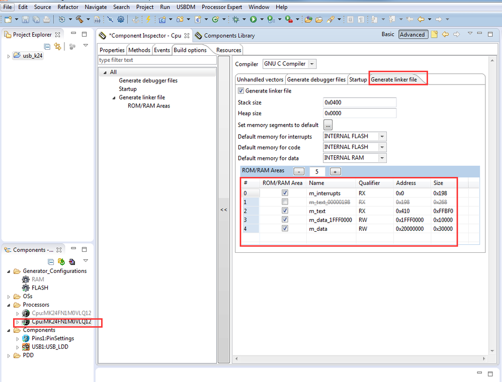Click the open folder with purple ball icon
The image size is (502, 382).
point(308,20)
